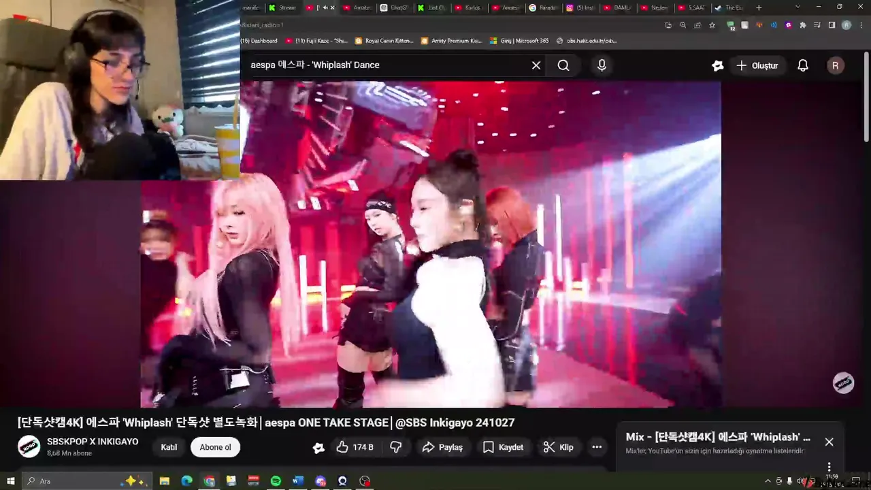The width and height of the screenshot is (871, 490).
Task: Open the YouTube notifications bell
Action: pos(803,65)
